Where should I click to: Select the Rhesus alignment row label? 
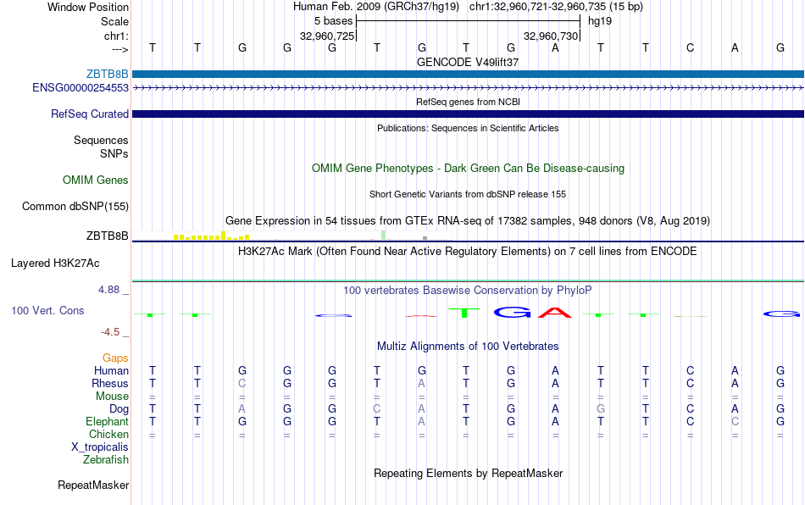coord(110,383)
